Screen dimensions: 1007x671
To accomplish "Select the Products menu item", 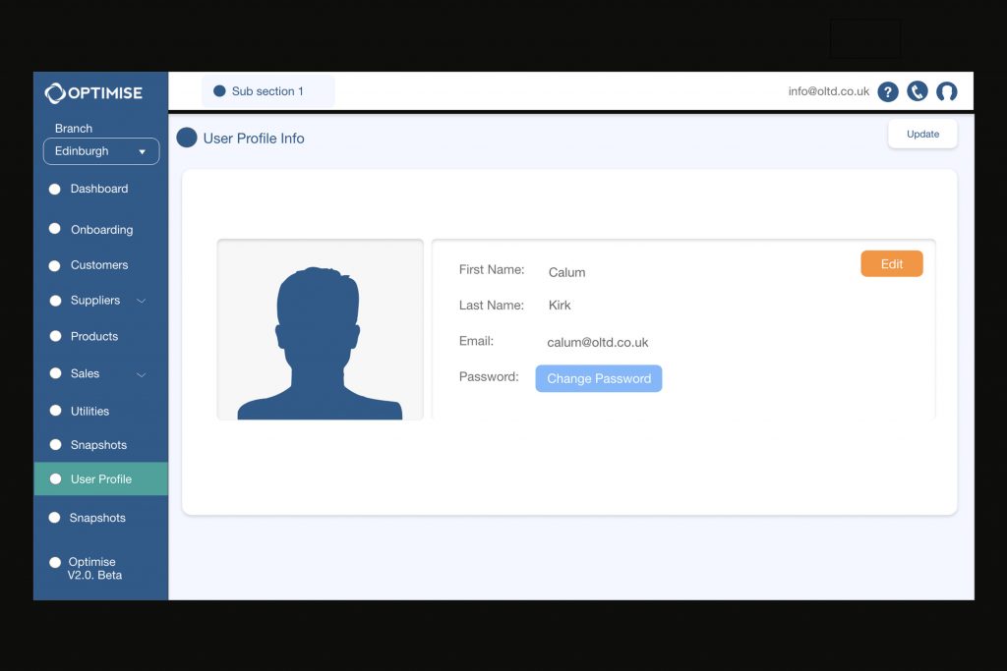I will (x=94, y=336).
